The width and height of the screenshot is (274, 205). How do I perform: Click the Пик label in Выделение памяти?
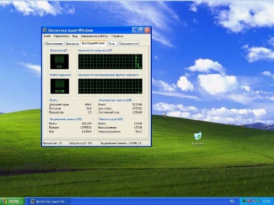click(52, 131)
